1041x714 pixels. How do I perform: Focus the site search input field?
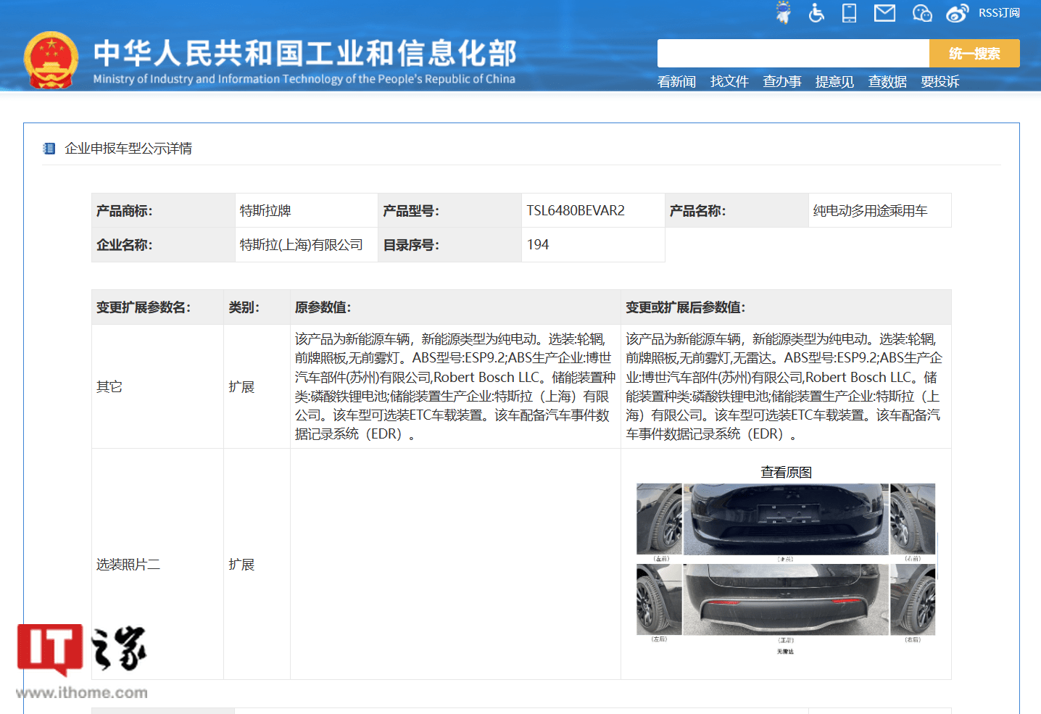pos(793,54)
